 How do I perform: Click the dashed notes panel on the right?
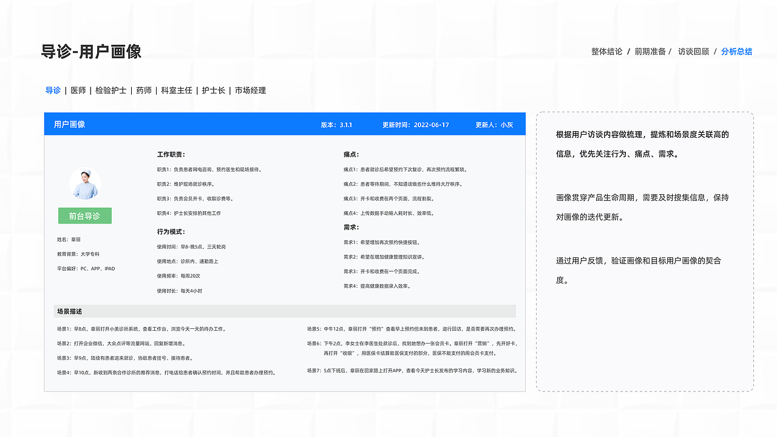[x=643, y=252]
